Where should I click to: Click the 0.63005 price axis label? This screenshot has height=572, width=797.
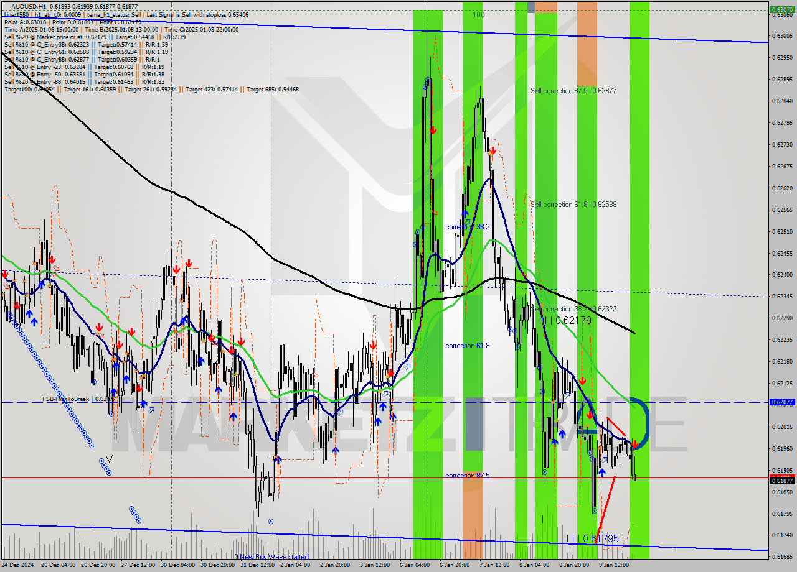[782, 36]
